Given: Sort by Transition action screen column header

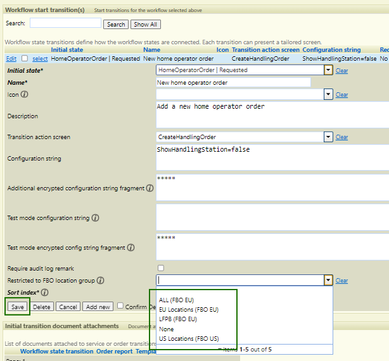Looking at the screenshot, I should tap(265, 50).
